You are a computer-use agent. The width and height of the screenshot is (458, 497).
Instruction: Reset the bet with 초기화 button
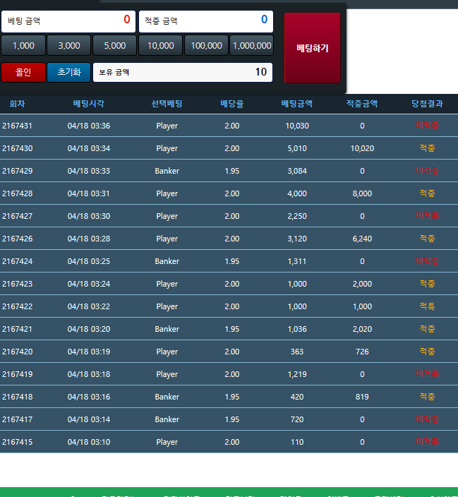69,72
